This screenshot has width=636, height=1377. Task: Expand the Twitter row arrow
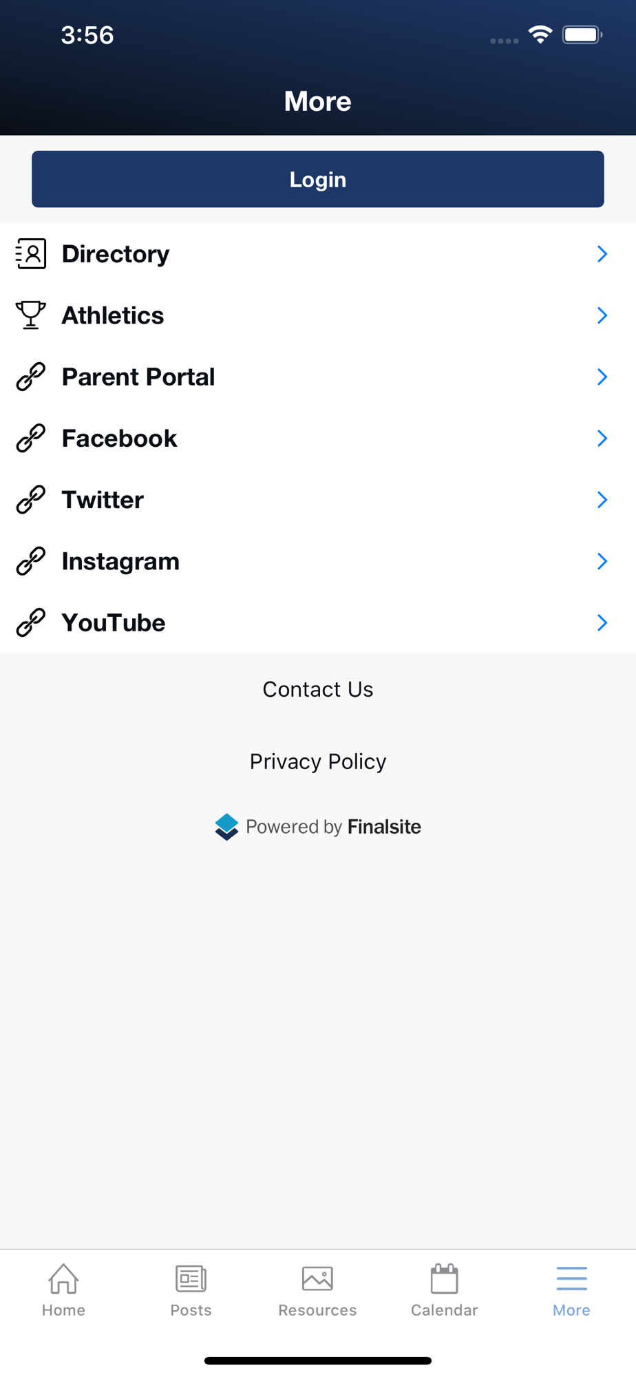pos(602,500)
